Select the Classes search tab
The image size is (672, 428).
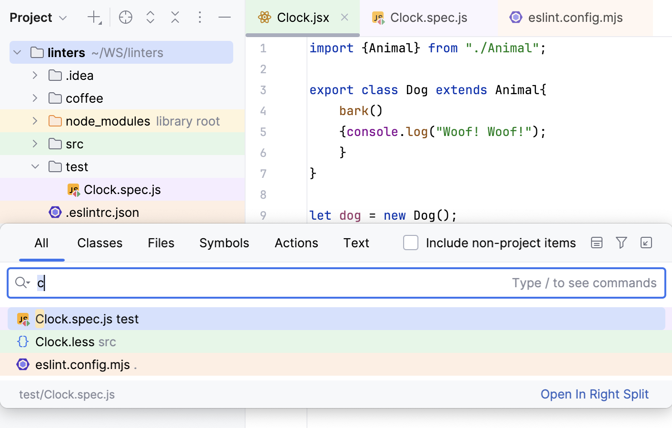pos(100,243)
